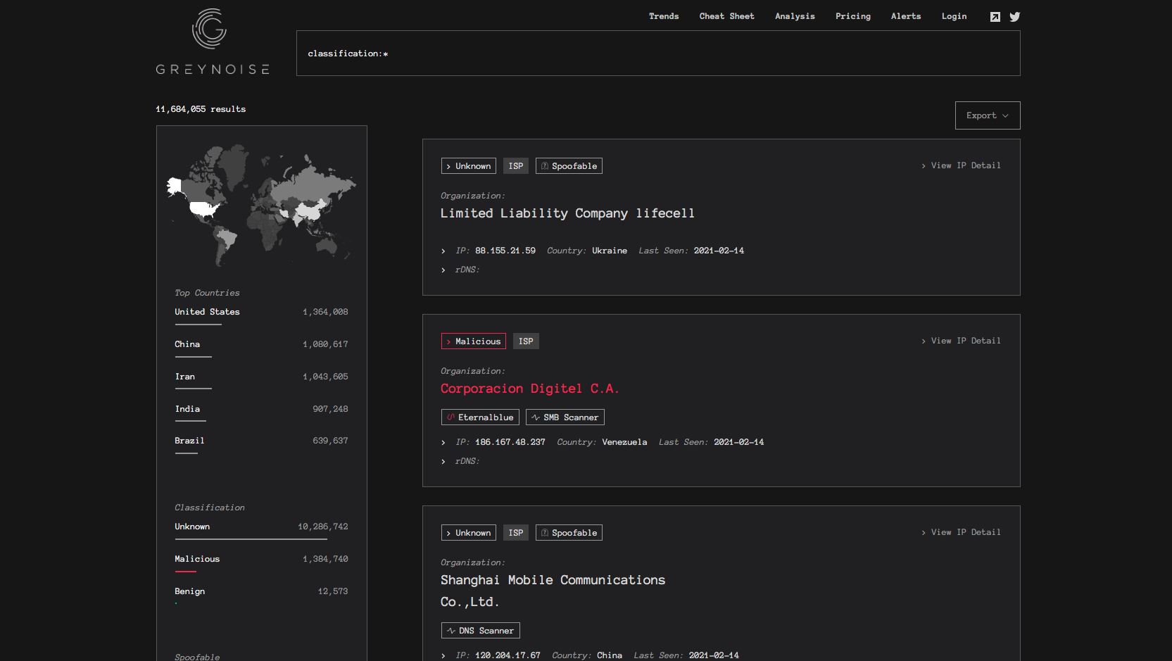This screenshot has width=1172, height=661.
Task: Click the SMB Scanner activity tag
Action: pyautogui.click(x=565, y=417)
